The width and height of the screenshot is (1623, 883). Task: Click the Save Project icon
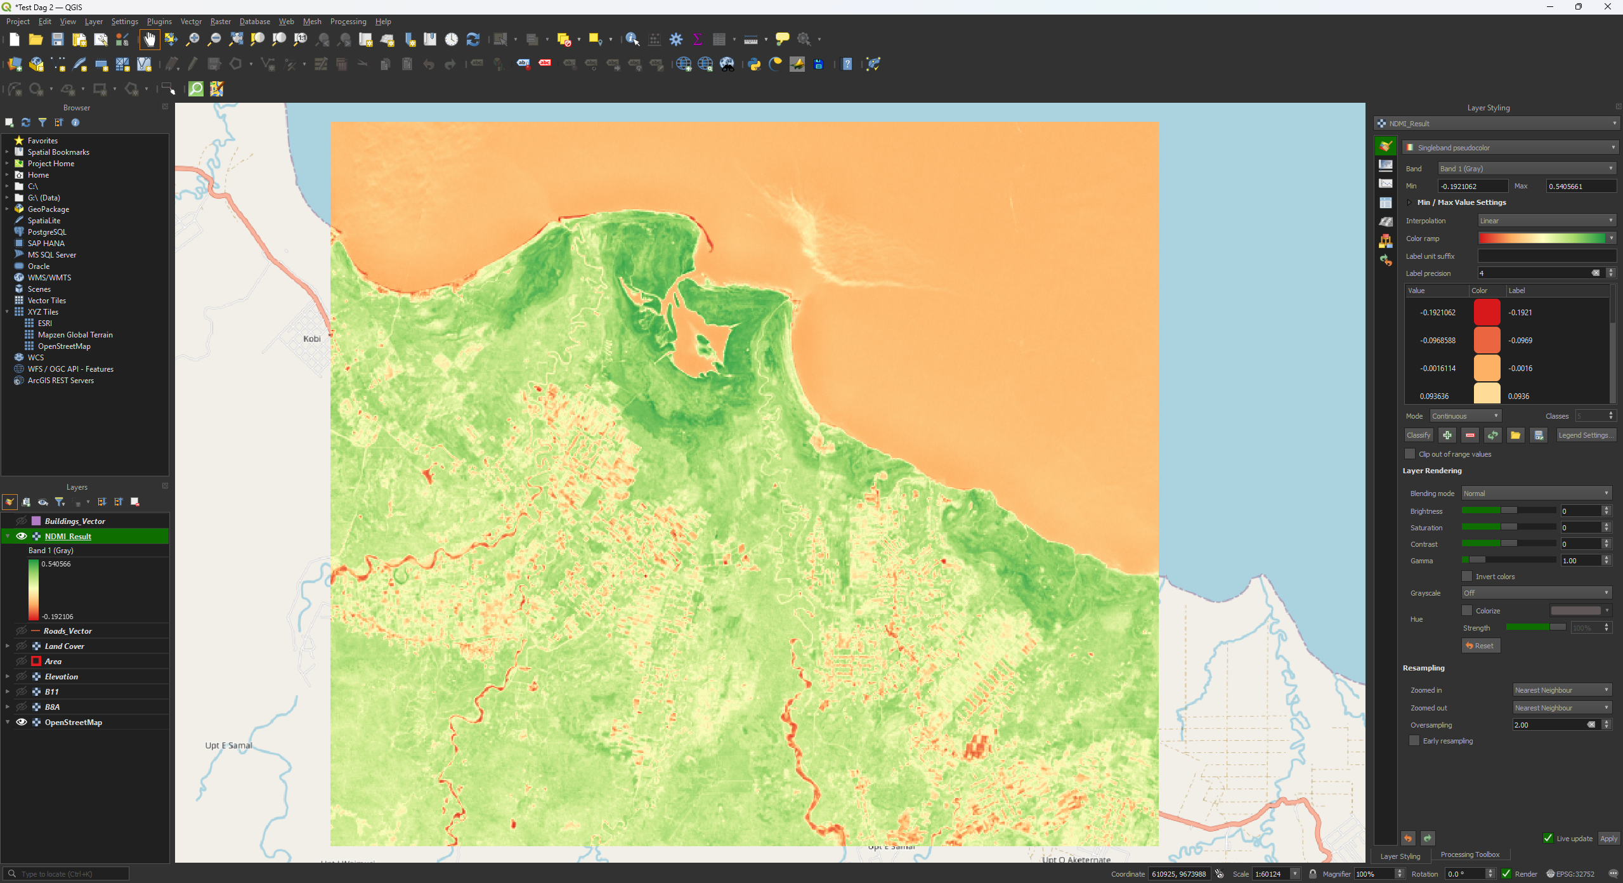[x=58, y=39]
